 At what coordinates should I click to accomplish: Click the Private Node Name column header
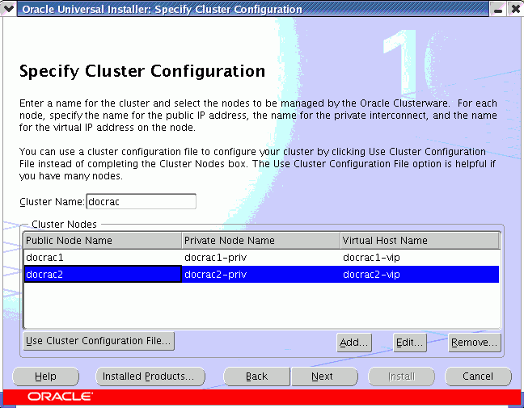(x=260, y=240)
